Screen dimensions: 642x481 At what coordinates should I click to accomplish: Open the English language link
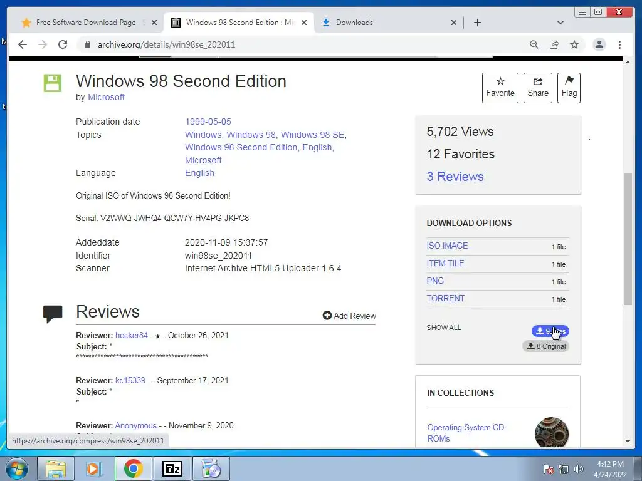pos(199,173)
